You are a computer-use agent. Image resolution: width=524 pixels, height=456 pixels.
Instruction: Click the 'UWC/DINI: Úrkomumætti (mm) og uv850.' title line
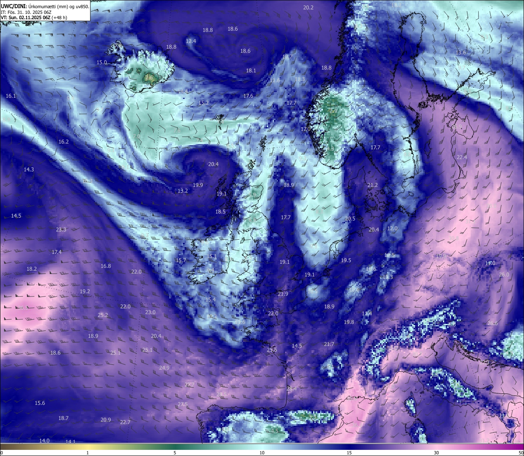pyautogui.click(x=45, y=7)
